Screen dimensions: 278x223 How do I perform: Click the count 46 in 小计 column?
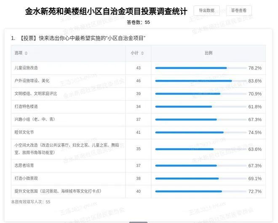pos(138,81)
